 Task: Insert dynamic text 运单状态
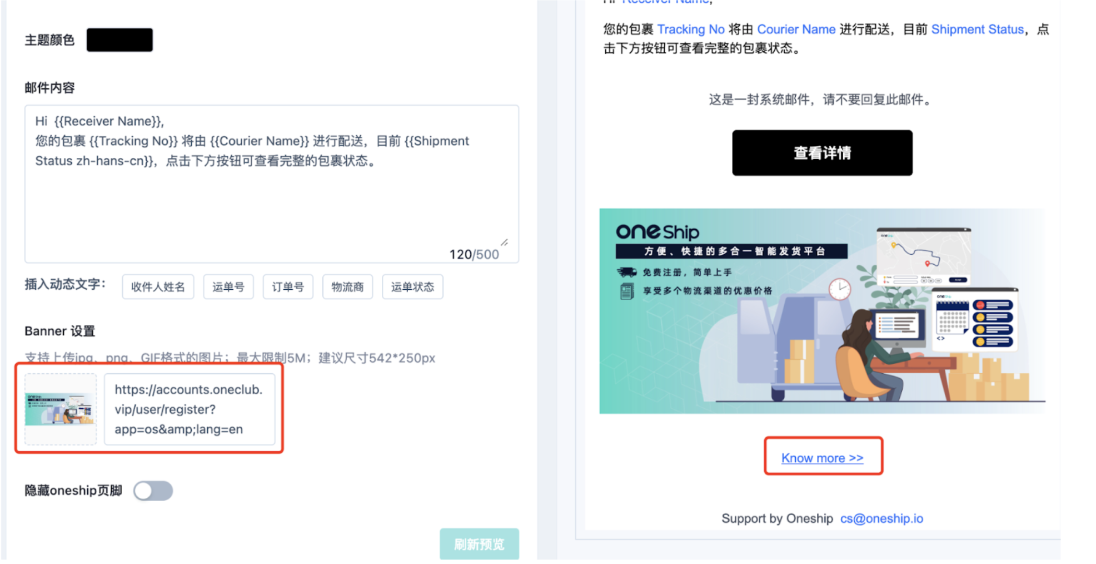pos(412,287)
